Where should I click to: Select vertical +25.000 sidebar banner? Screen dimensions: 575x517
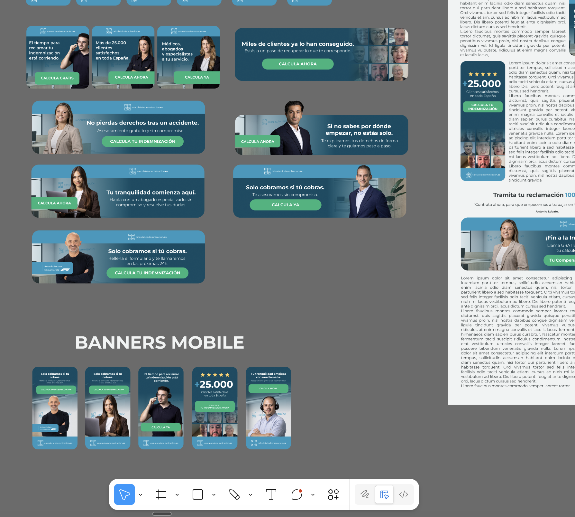point(483,121)
